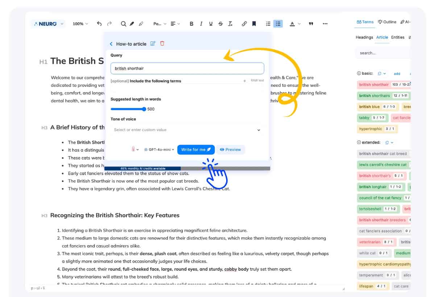Switch to the Outline tab
Viewport: 435px width, 297px height.
387,22
